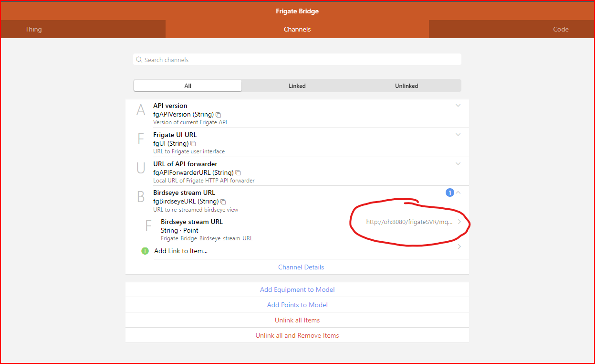Viewport: 595px width, 364px height.
Task: Click Version of current Frigate API description
Action: point(190,122)
